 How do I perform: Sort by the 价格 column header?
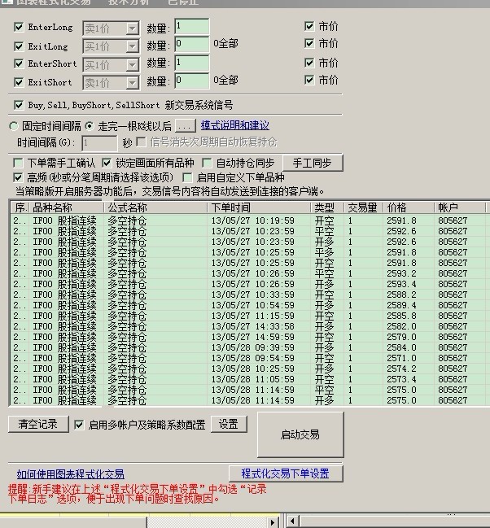coord(409,207)
